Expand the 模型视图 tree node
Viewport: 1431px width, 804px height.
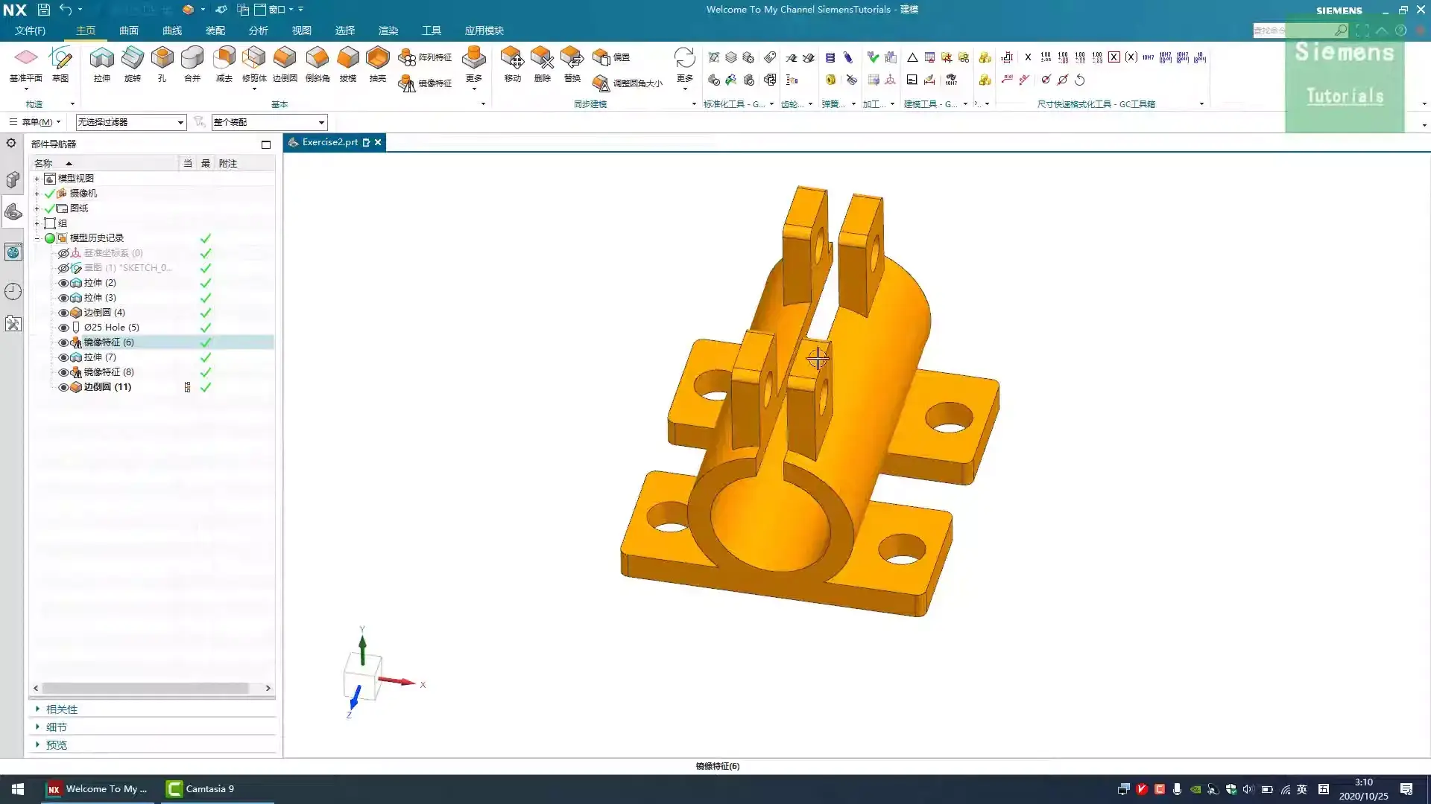37,178
